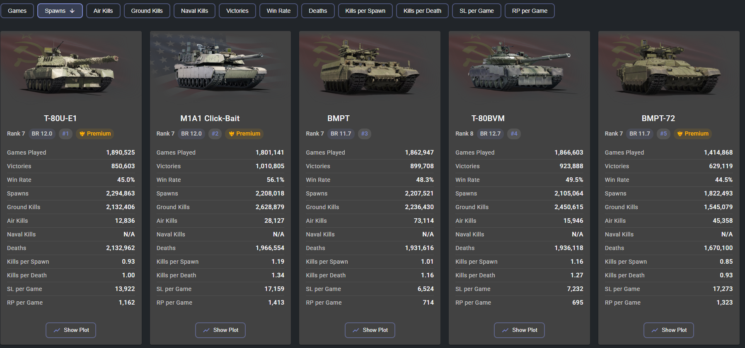Select BMPT deaths value 1,931,616
The height and width of the screenshot is (348, 745).
tap(419, 248)
